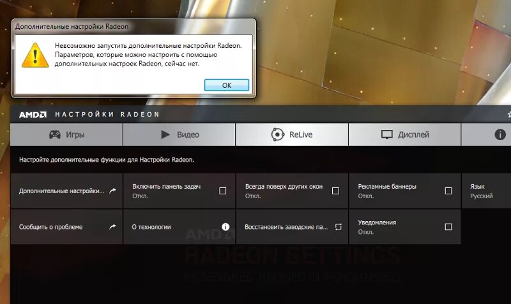The width and height of the screenshot is (511, 304).
Task: Click the warning icon in error dialog
Action: [x=35, y=55]
